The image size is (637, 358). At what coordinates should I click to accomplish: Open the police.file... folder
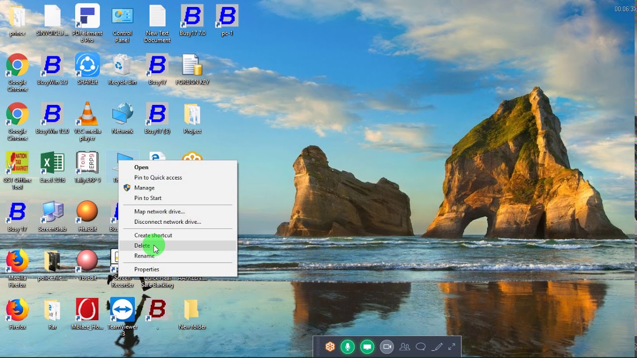tap(52, 266)
